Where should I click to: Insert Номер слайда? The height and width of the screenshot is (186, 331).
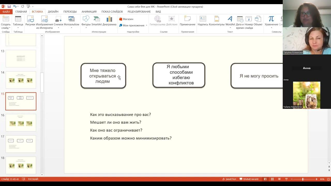[x=249, y=22]
